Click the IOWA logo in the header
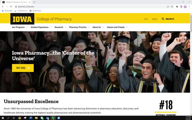Screen dimensions: 192x120 [22, 19]
